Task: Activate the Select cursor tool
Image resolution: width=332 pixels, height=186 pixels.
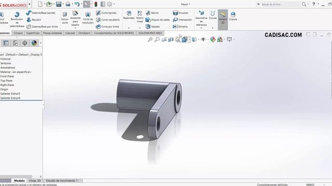Action: pyautogui.click(x=87, y=4)
